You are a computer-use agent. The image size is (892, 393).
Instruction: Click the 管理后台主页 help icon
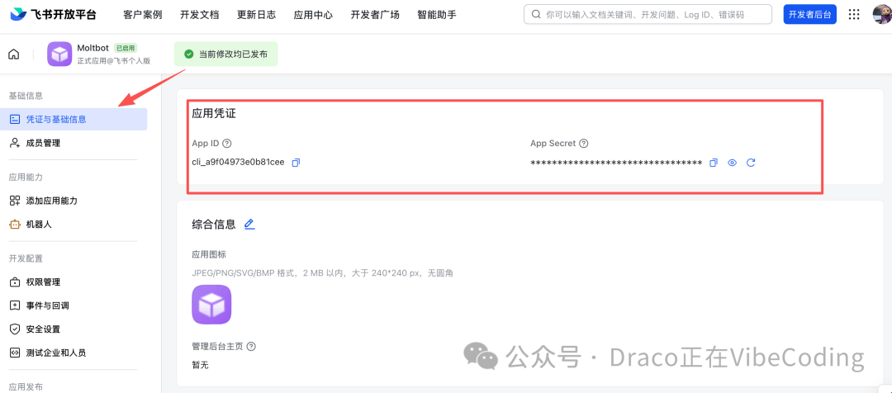pos(251,346)
